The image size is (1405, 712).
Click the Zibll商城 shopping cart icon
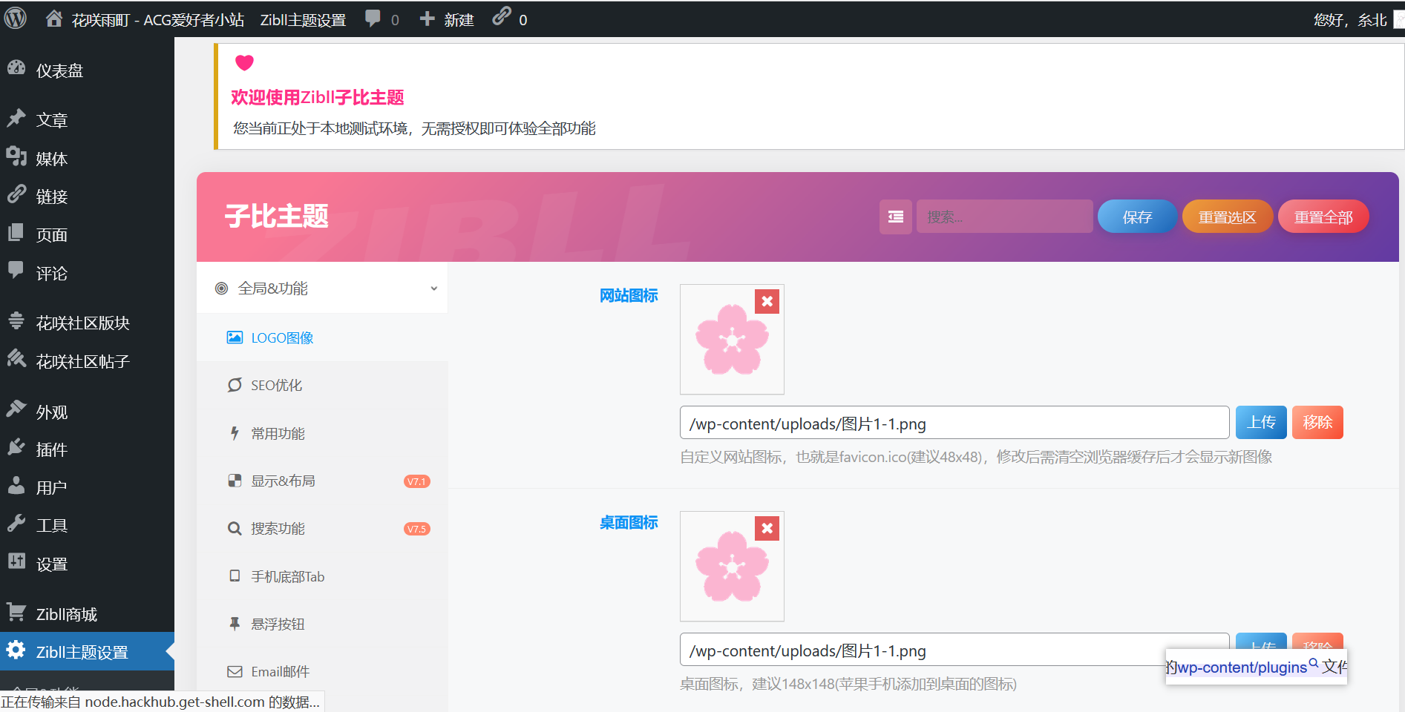[x=16, y=612]
